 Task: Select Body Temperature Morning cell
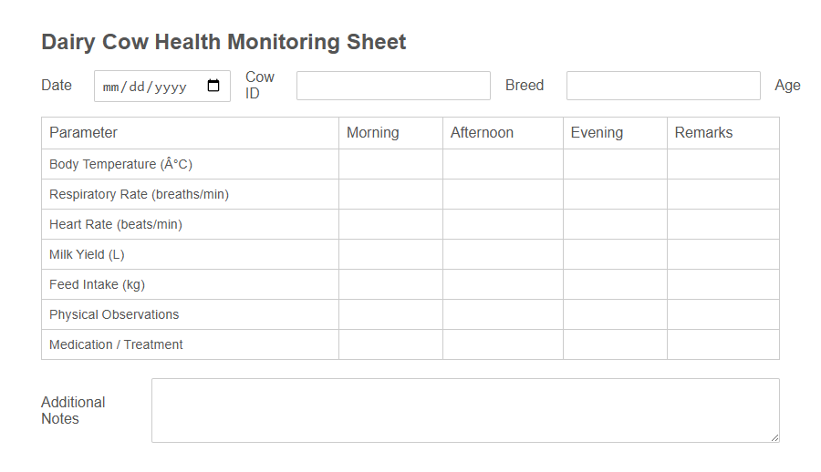[x=390, y=164]
